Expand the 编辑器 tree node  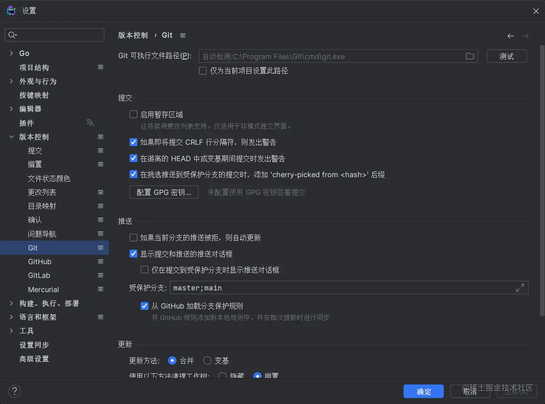pos(11,109)
